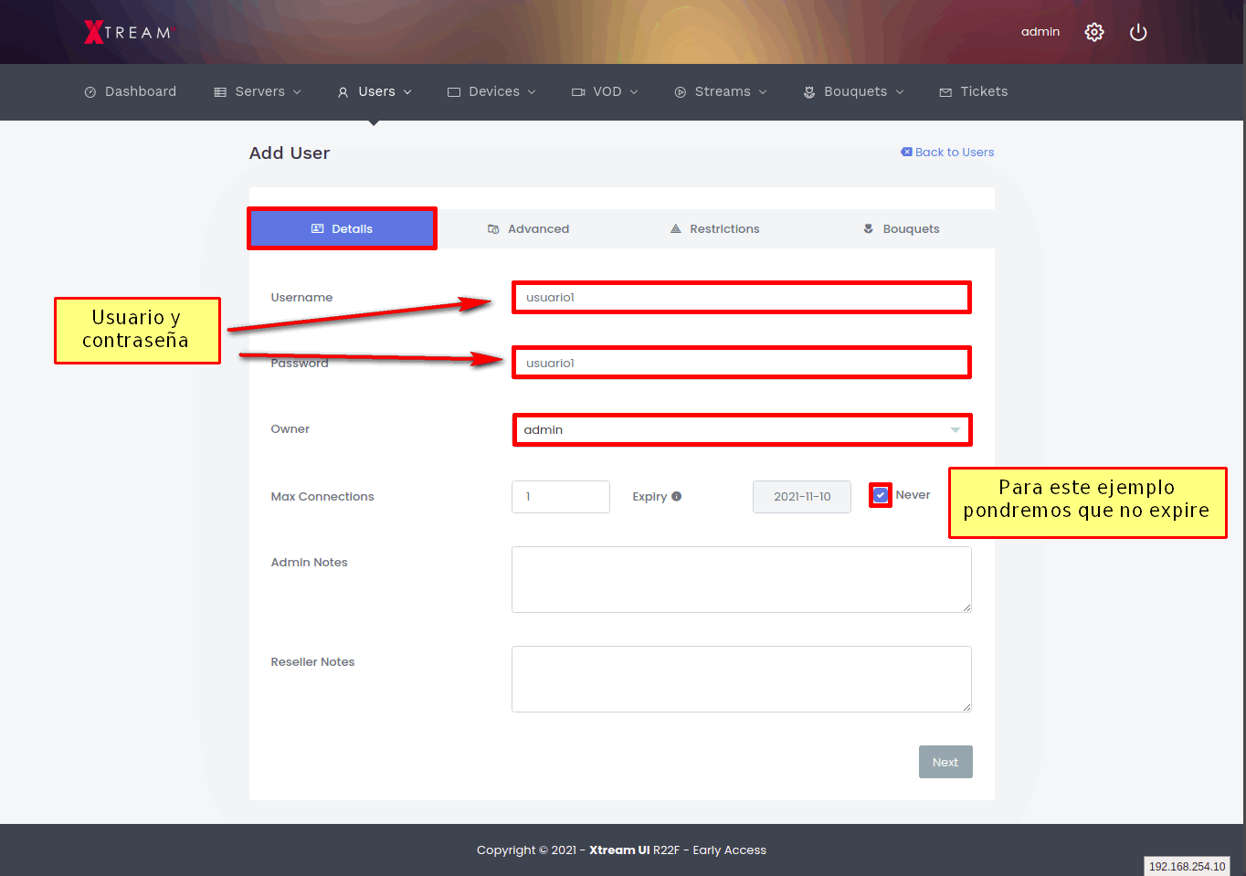Expand the Owner dropdown
This screenshot has width=1246, height=876.
pyautogui.click(x=741, y=429)
